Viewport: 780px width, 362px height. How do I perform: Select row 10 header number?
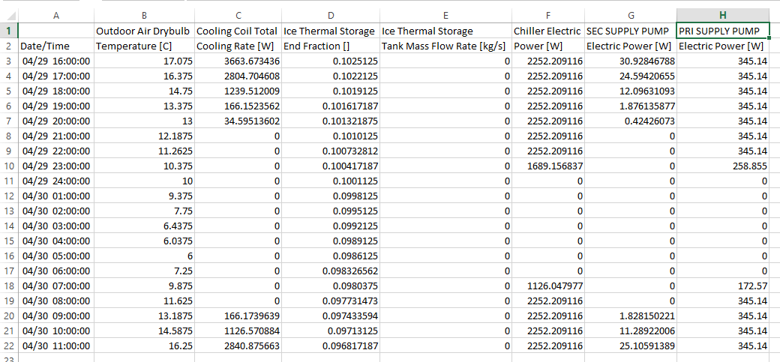tap(9, 166)
